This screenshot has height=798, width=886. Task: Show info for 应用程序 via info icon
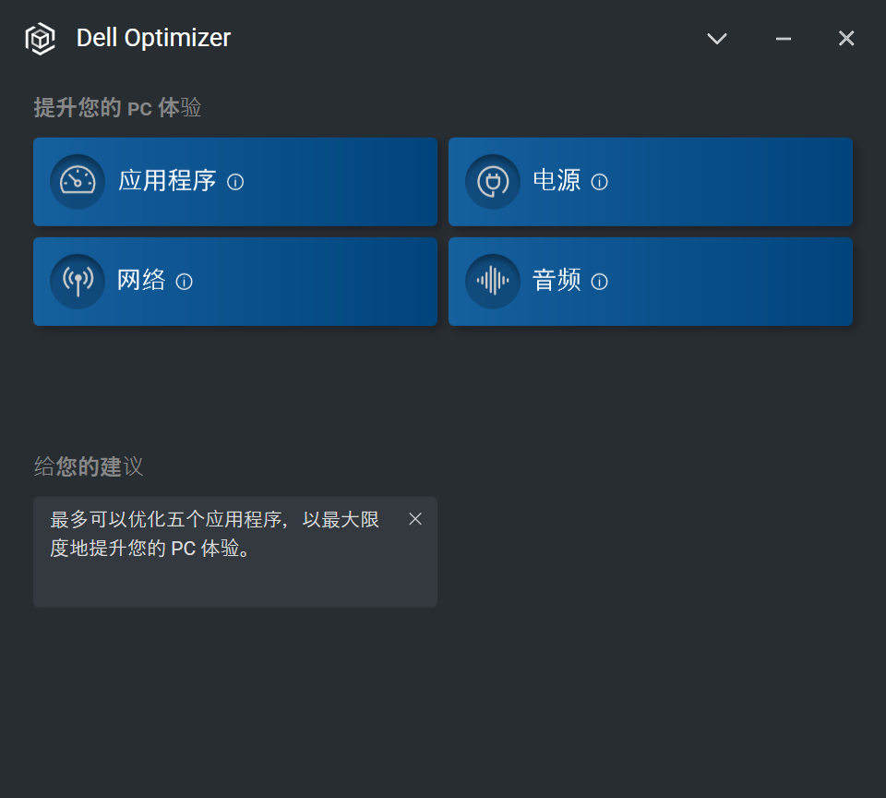[235, 182]
